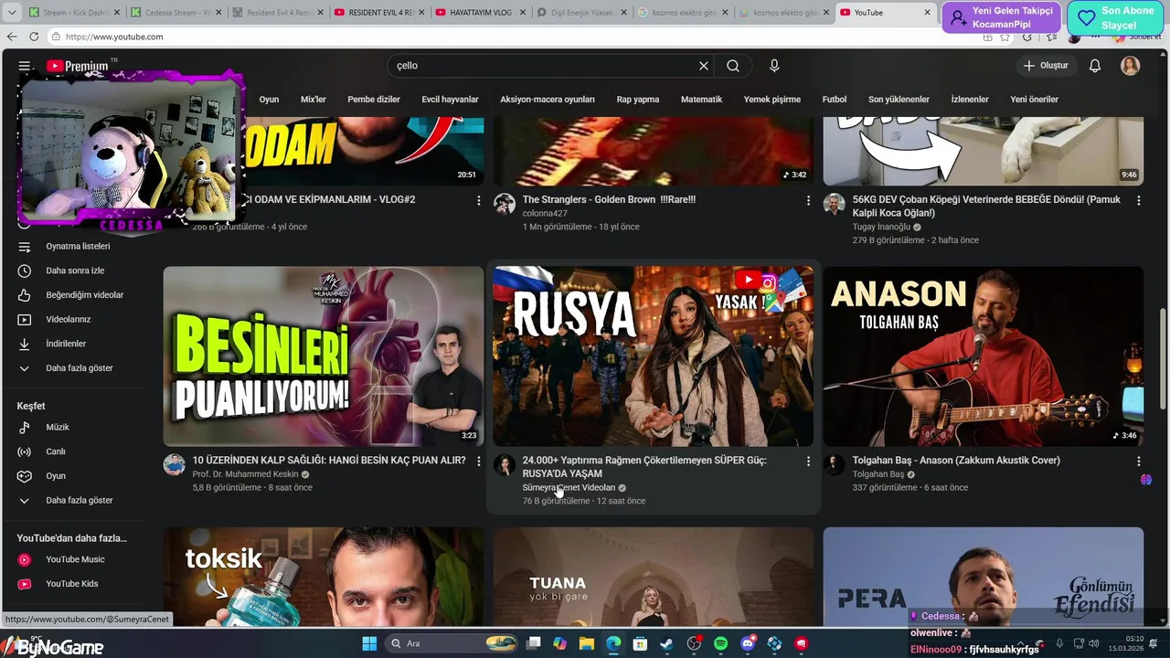Open options for ODAM VE EKİPMANLARIM video
The width and height of the screenshot is (1170, 658).
coord(478,200)
